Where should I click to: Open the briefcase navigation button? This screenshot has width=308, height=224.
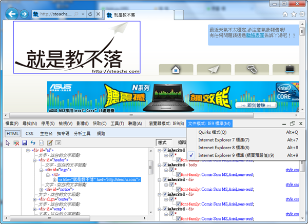[286, 69]
